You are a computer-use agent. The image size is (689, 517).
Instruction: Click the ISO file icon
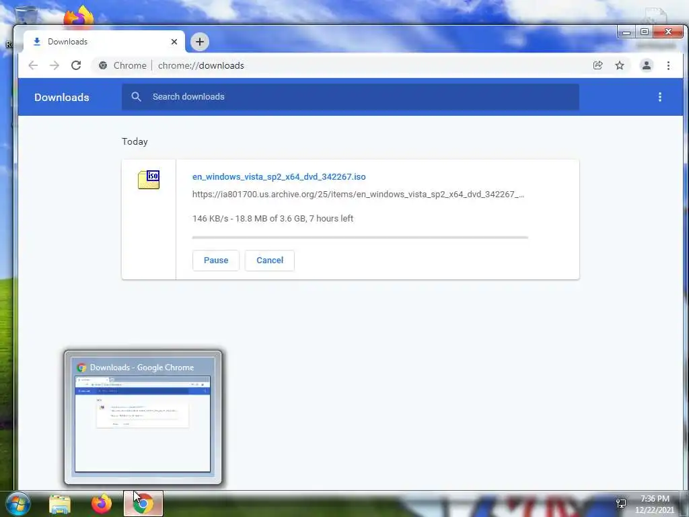click(149, 179)
